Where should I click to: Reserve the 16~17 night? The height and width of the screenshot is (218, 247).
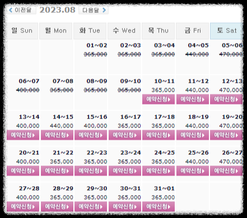point(125,135)
